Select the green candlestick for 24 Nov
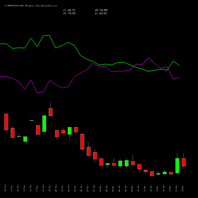Image resolution: width=198 pixels, height=198 pixels. [70, 131]
